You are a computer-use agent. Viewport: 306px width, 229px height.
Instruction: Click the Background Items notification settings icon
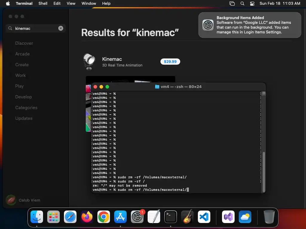pyautogui.click(x=208, y=25)
